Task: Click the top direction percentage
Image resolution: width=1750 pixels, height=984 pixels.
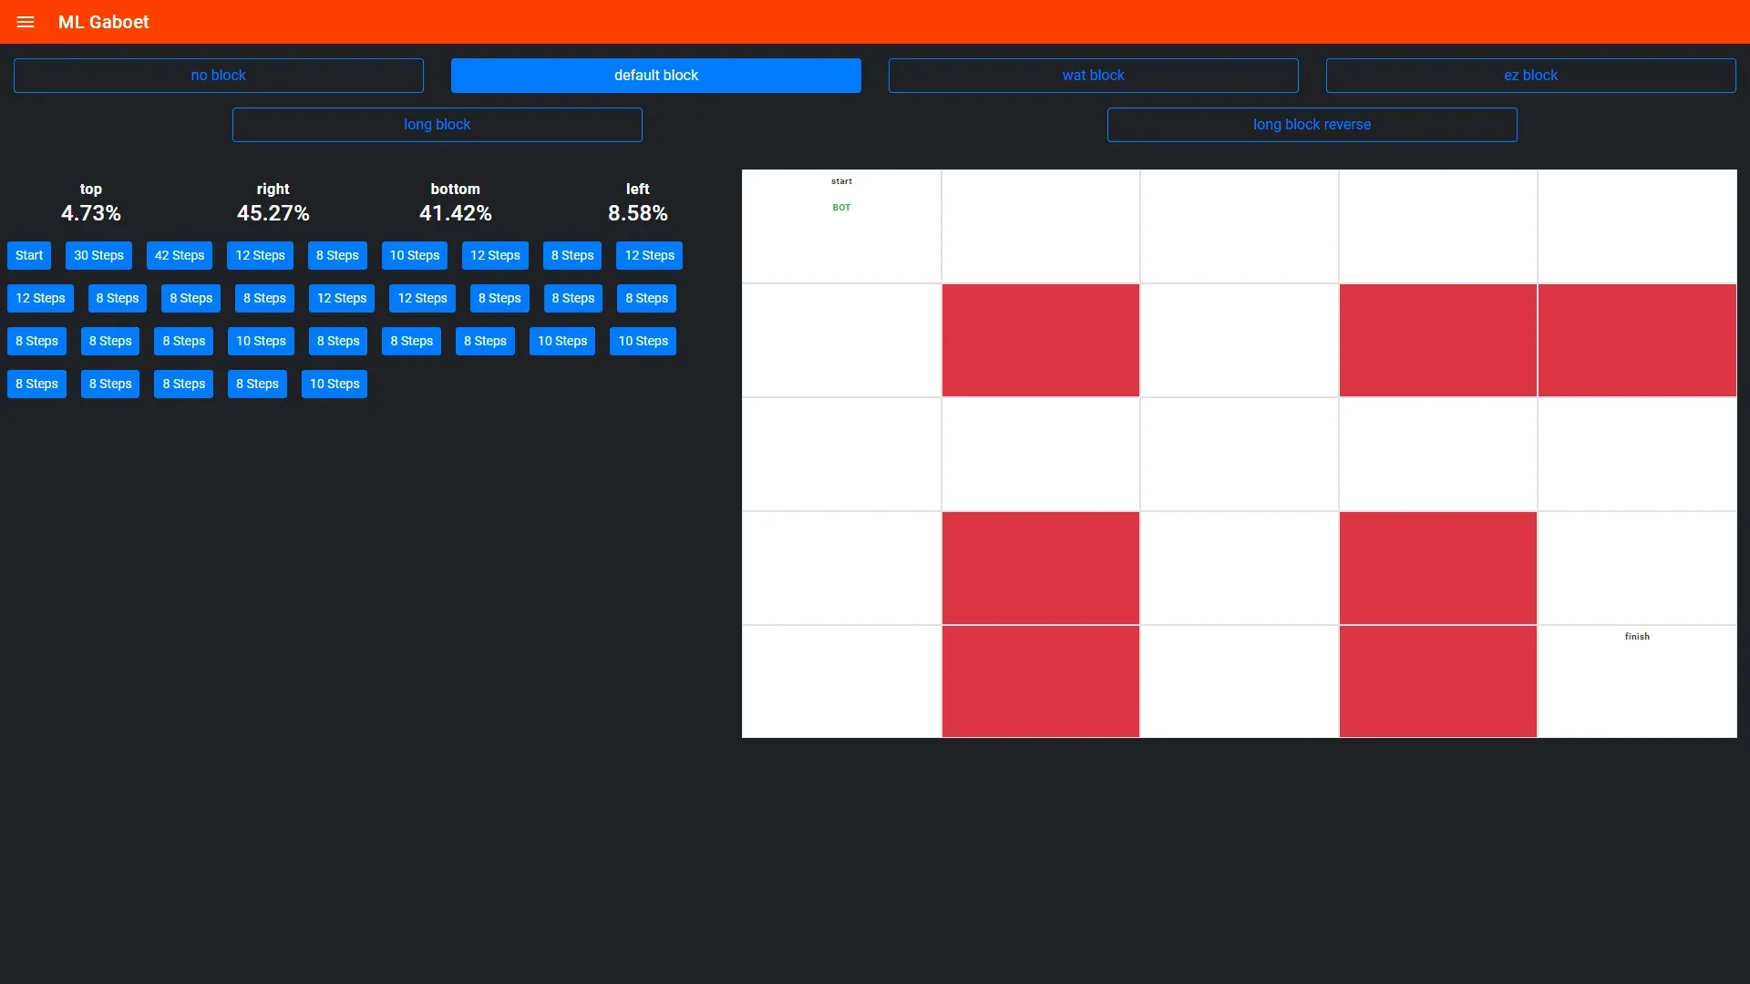Action: [x=90, y=213]
